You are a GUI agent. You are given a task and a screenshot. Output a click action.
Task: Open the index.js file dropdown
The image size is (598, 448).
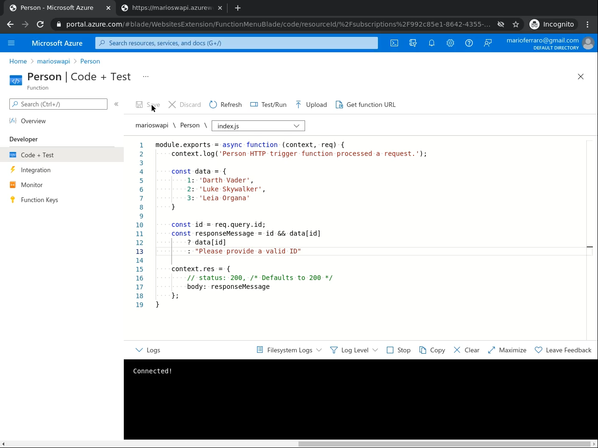pos(258,126)
